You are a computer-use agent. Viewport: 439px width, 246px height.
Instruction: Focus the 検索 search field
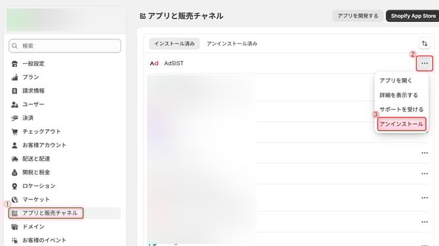(x=65, y=46)
